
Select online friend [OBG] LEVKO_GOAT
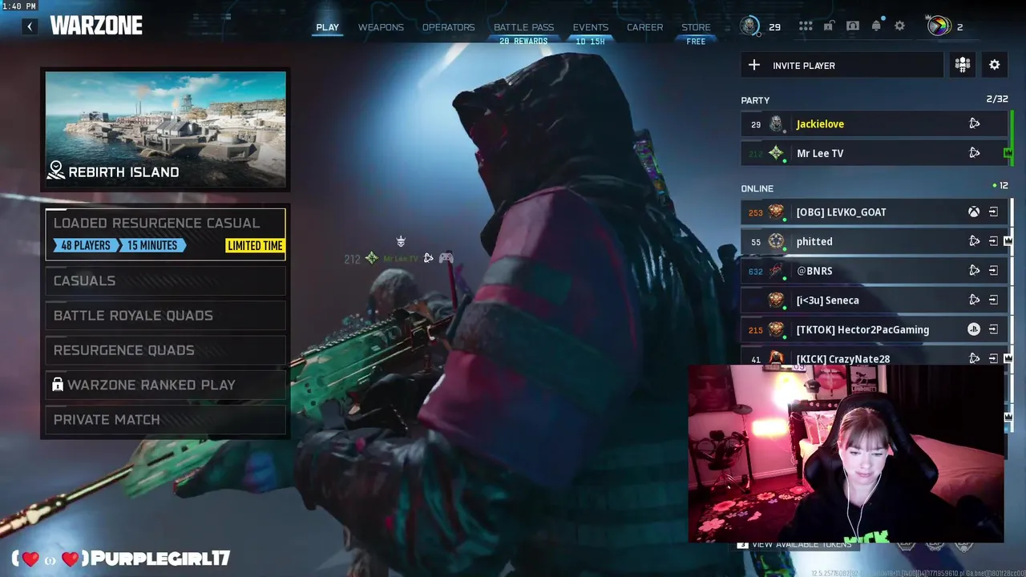tap(875, 212)
